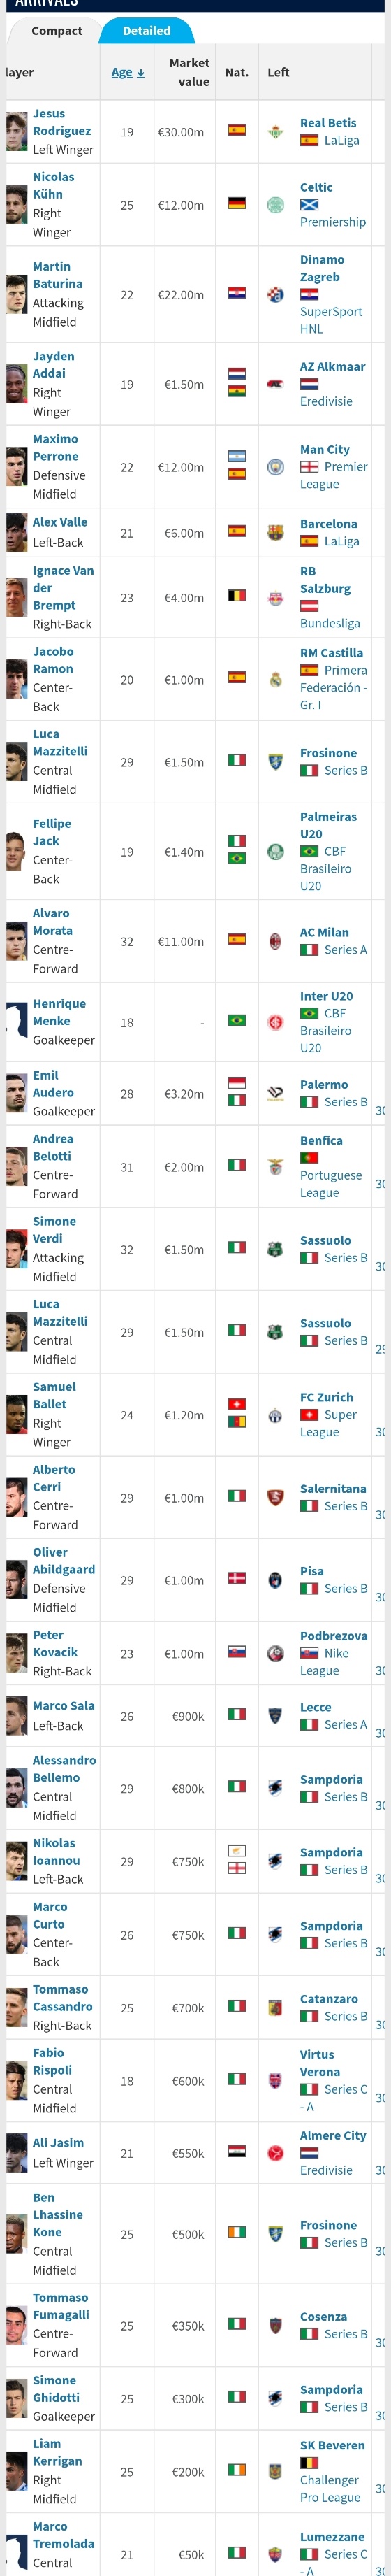Click the Market value column header
This screenshot has height=2576, width=391.
pos(189,72)
